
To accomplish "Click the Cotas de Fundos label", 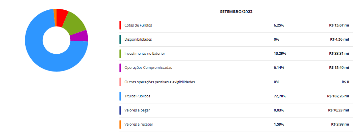I will [x=138, y=25].
